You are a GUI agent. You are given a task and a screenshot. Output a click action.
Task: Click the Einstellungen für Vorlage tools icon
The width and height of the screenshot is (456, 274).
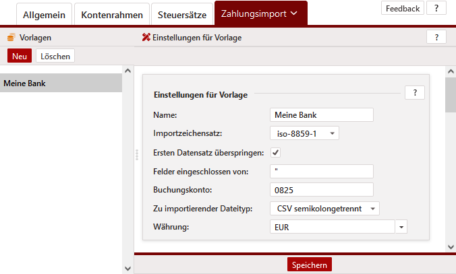point(146,38)
